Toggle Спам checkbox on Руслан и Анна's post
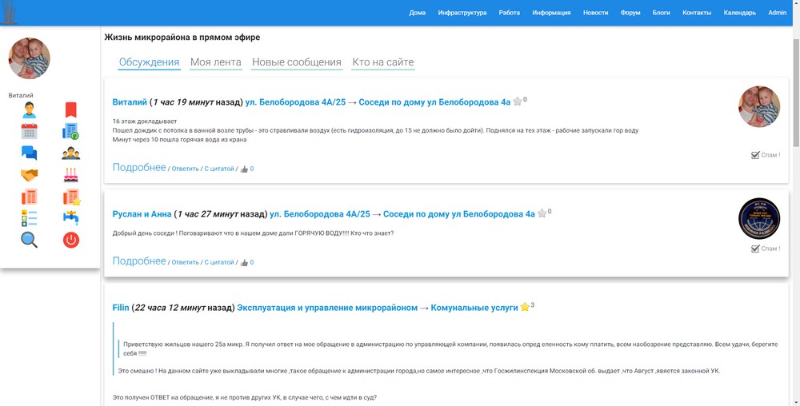 pyautogui.click(x=756, y=249)
